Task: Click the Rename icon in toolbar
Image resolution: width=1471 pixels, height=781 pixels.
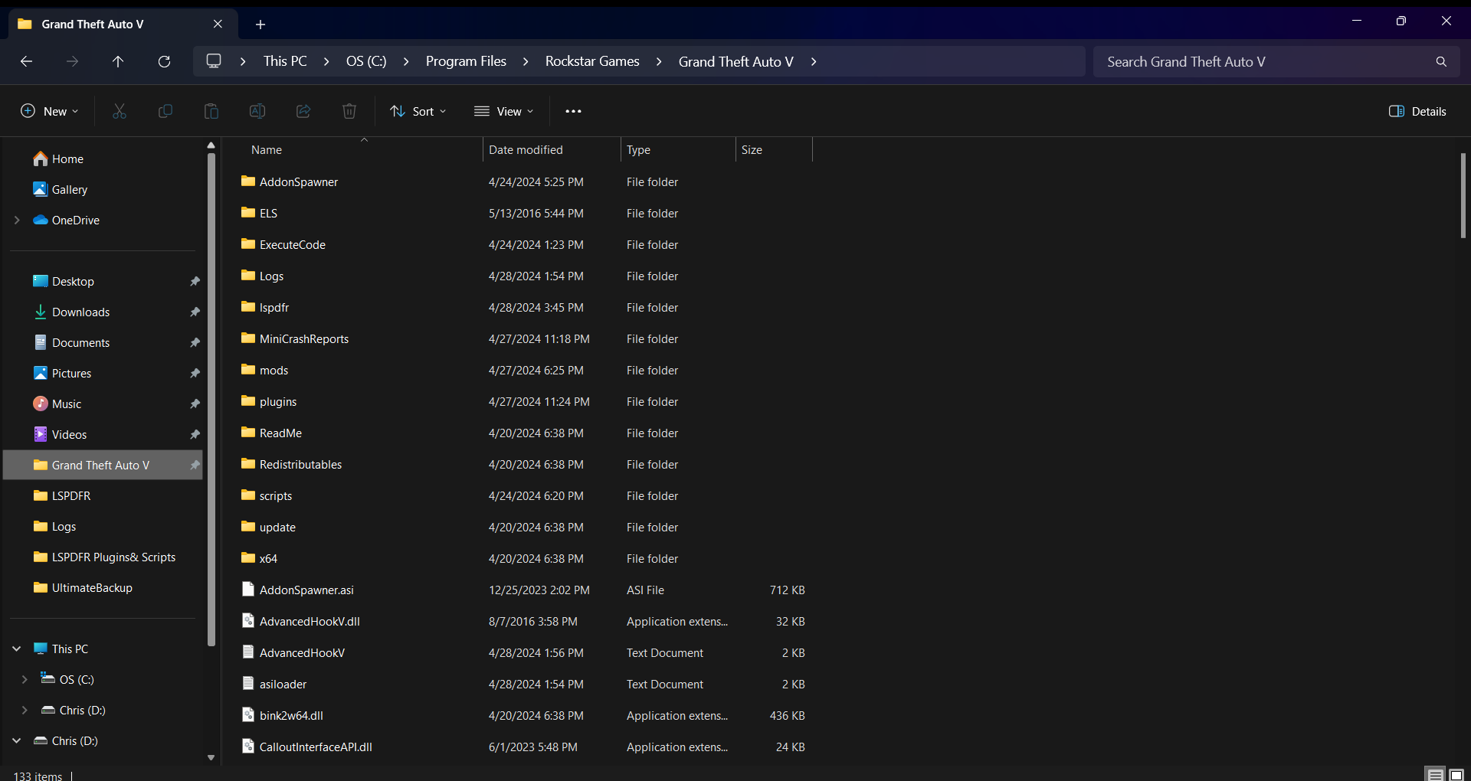Action: 257,111
